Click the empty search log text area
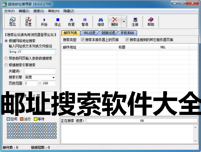The image size is (201, 152). 127,134
